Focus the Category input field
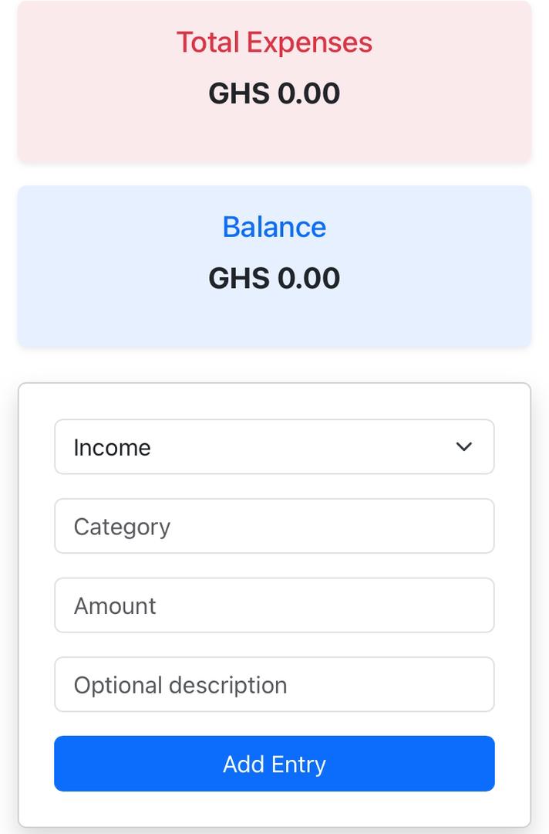The image size is (549, 834). (x=274, y=527)
